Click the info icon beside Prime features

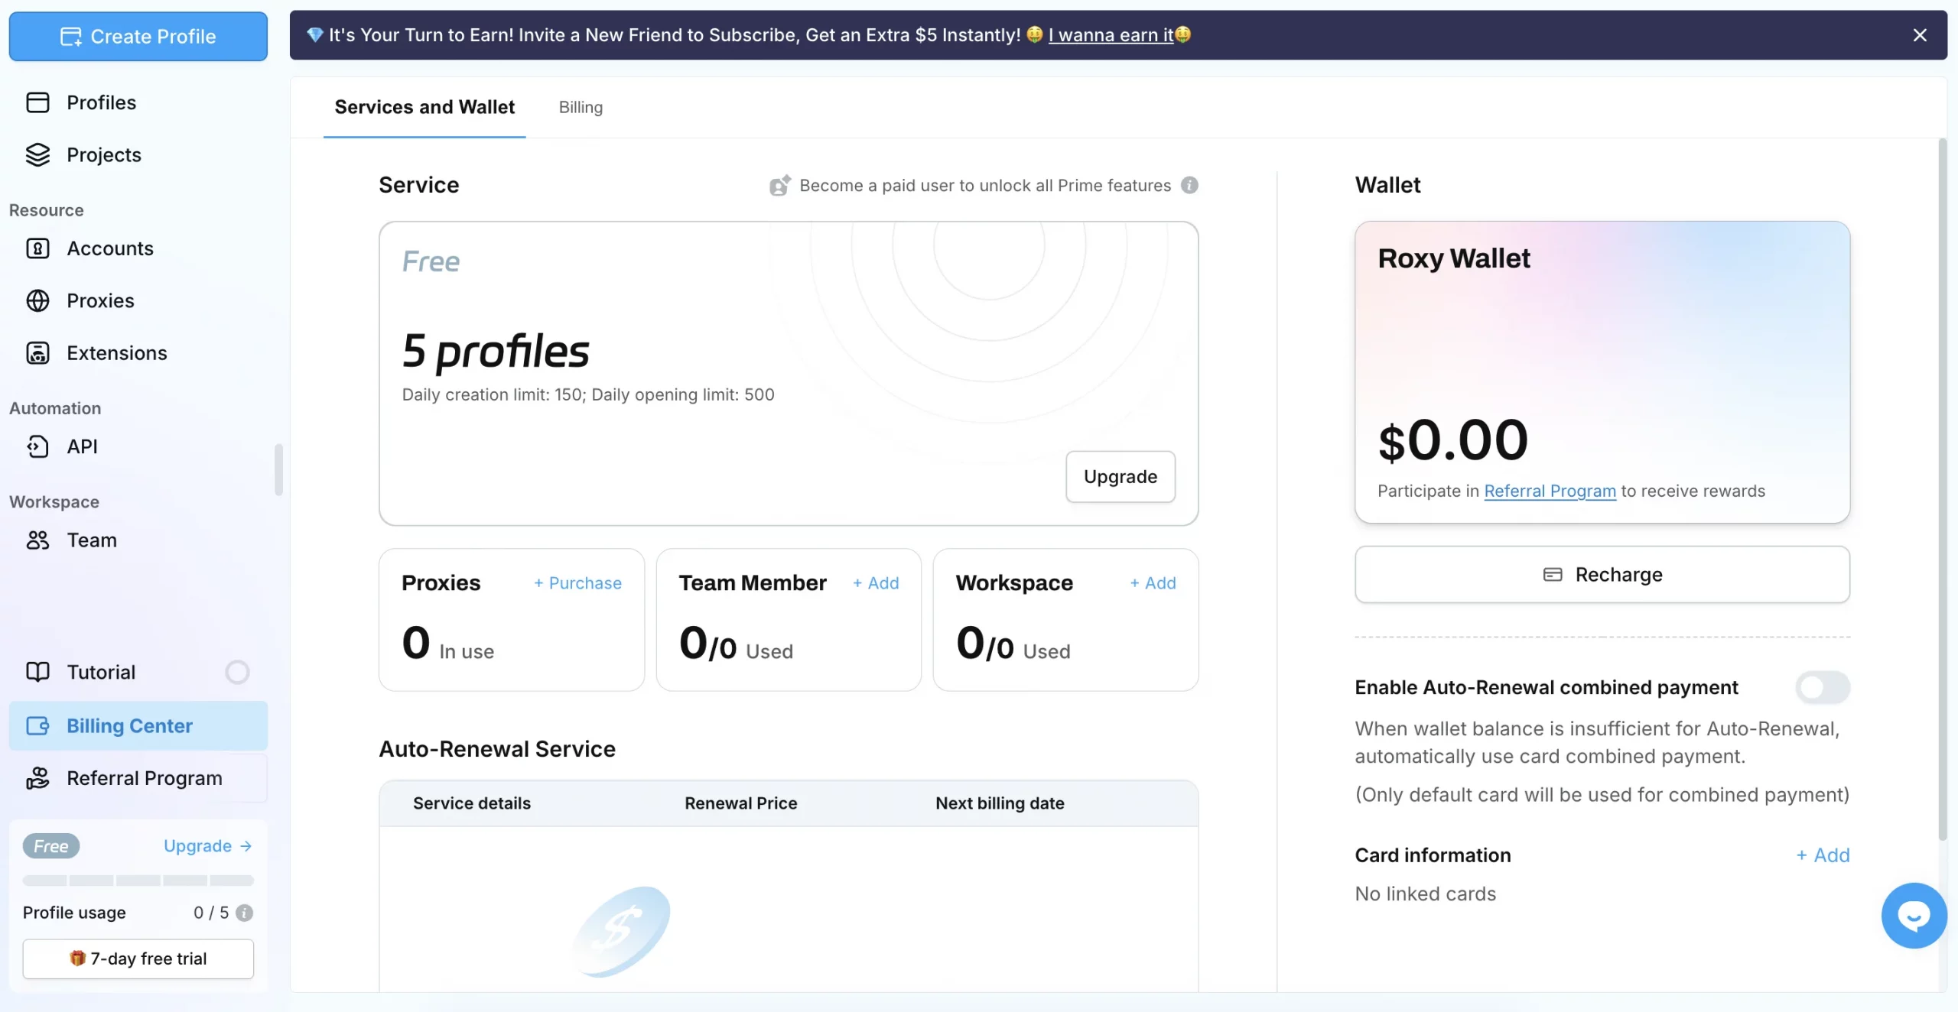point(1189,186)
